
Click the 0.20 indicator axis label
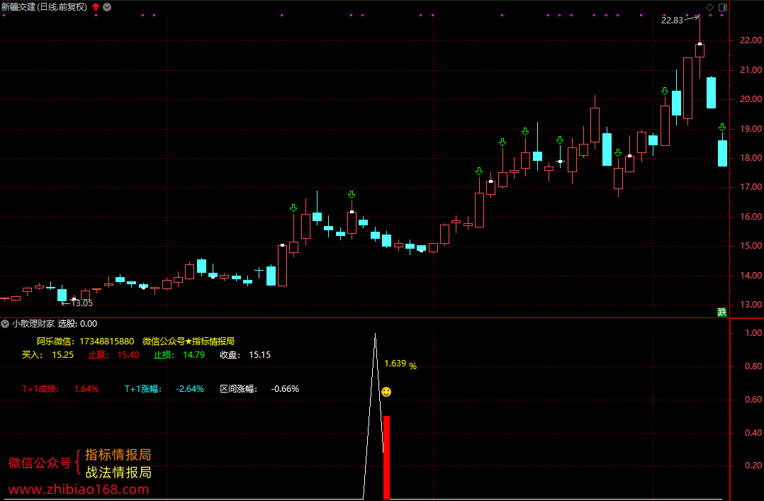[x=753, y=466]
